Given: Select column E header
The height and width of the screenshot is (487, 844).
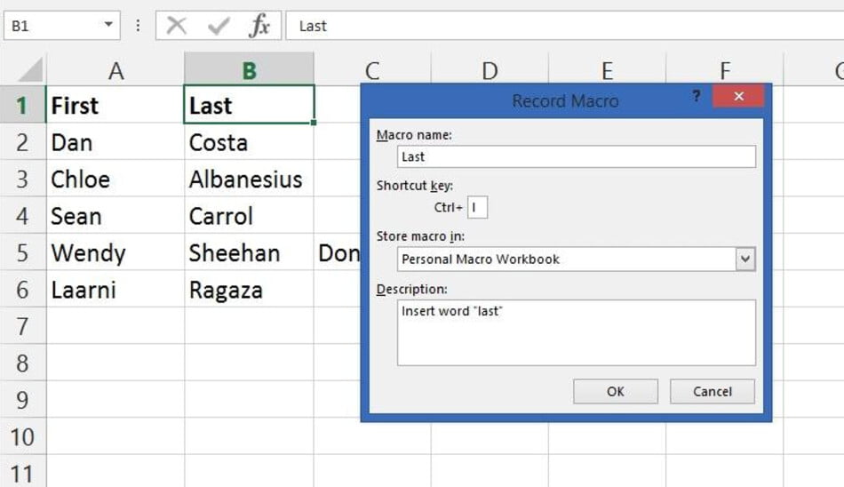Looking at the screenshot, I should pyautogui.click(x=607, y=70).
